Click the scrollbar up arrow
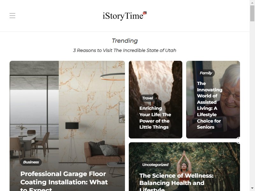The image size is (255, 191). tap(252, 3)
